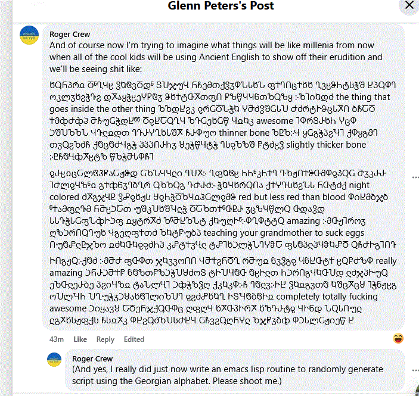
Task: Close the Glenn Peters's Post dialog
Action: pyautogui.click(x=409, y=5)
